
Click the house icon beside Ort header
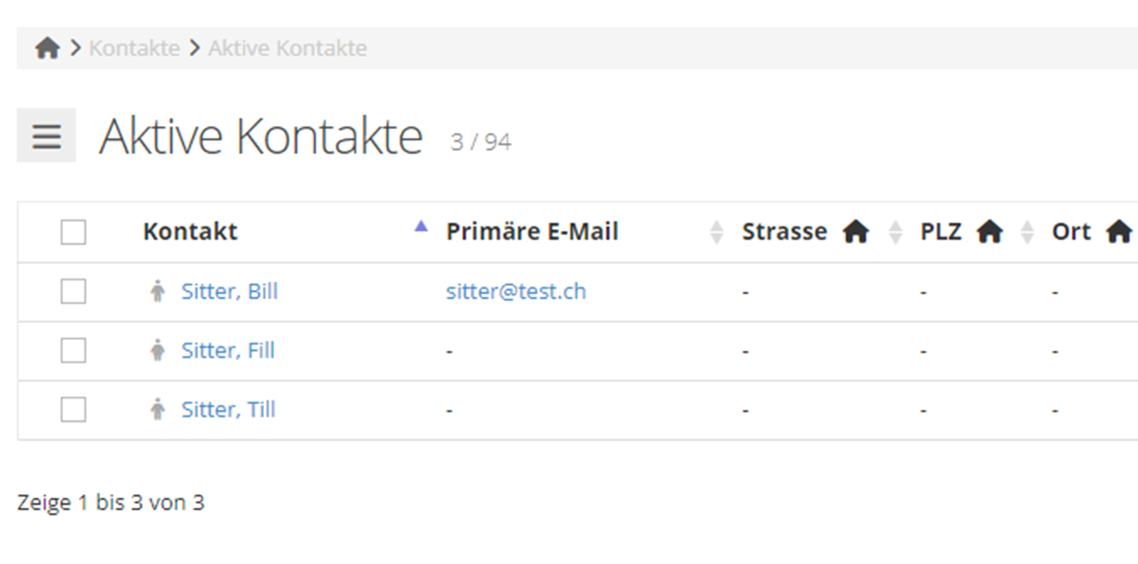[1119, 232]
